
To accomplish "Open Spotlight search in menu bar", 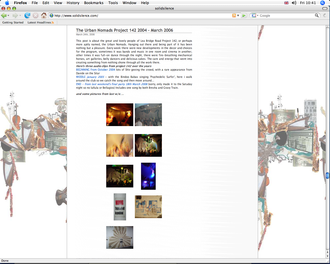I will pos(322,3).
